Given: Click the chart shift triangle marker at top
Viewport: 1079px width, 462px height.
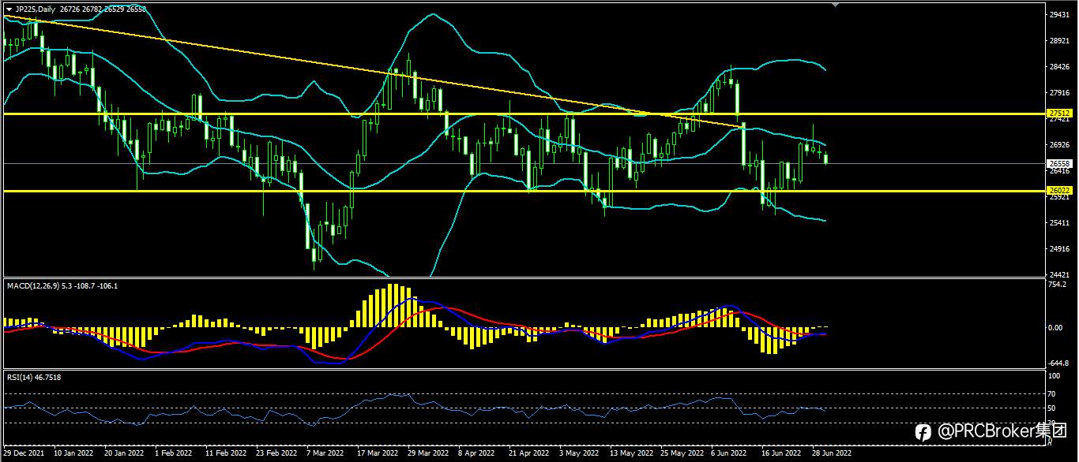Looking at the screenshot, I should [x=837, y=6].
